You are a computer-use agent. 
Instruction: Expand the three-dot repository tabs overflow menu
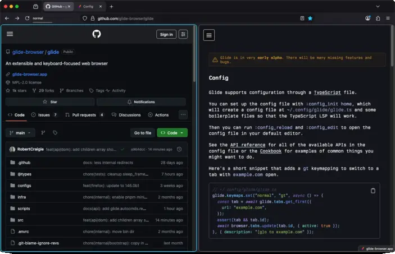(x=183, y=115)
